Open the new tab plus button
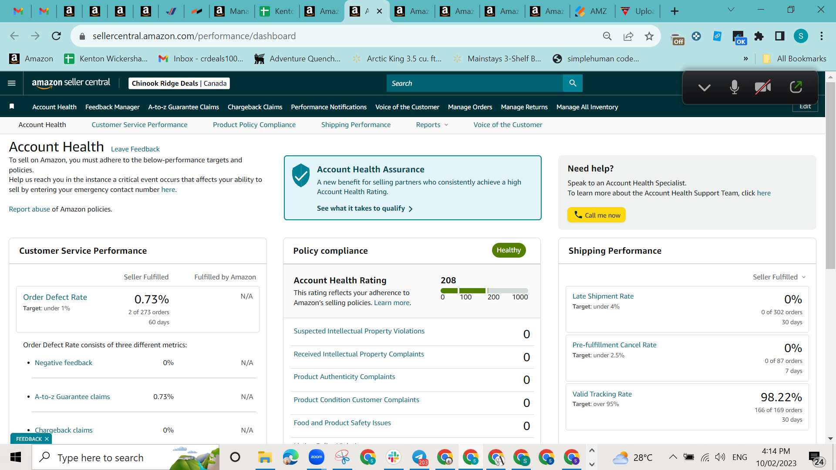This screenshot has height=470, width=836. [x=674, y=11]
